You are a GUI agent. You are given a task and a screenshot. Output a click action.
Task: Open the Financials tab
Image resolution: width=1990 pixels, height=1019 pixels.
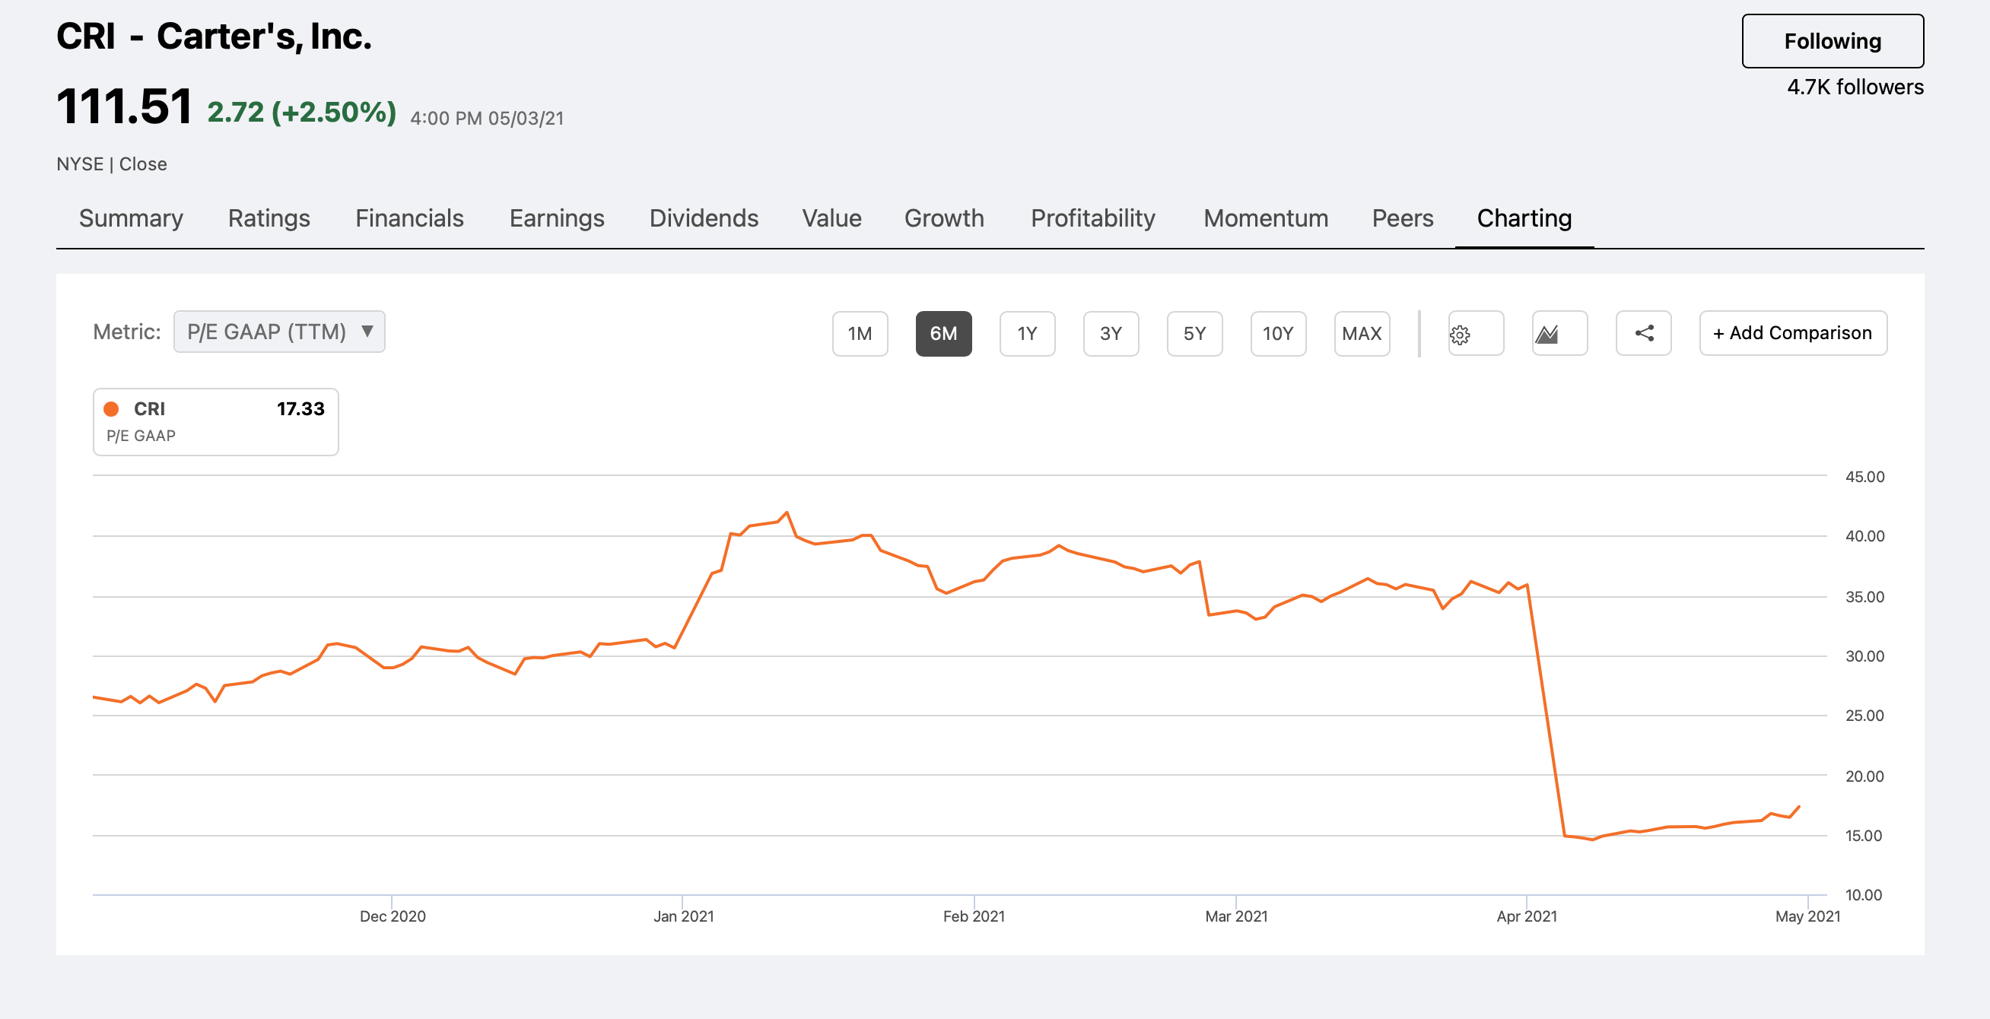tap(409, 218)
